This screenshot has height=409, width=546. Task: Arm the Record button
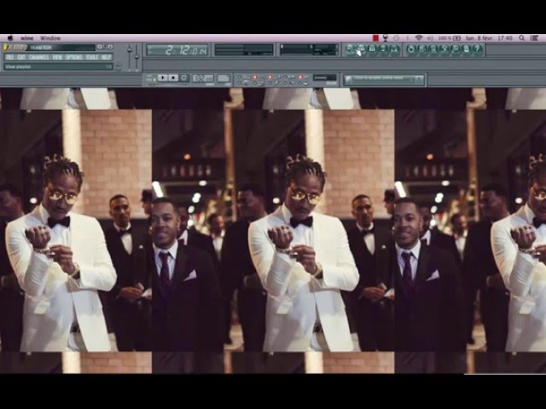point(184,78)
